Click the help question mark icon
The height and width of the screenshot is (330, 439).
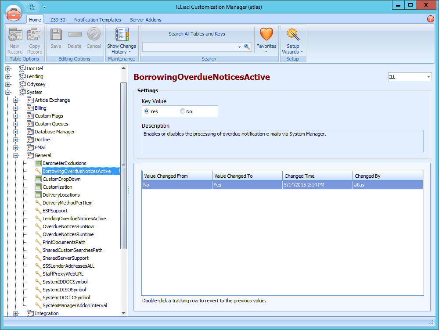[430, 19]
